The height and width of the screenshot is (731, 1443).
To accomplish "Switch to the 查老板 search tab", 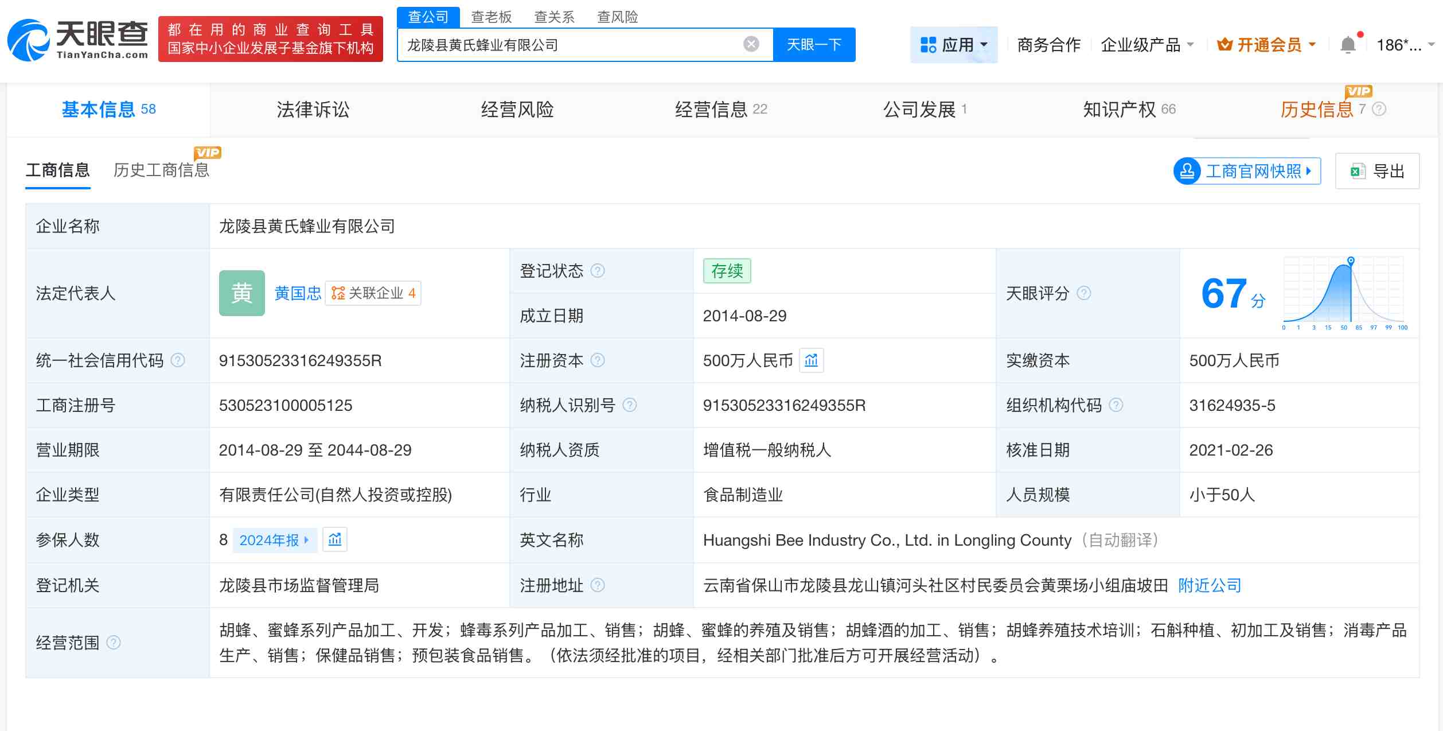I will pyautogui.click(x=490, y=17).
